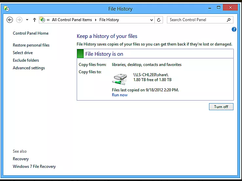Click the search magnifier icon
Screen dimensions: 242x181
point(229,20)
